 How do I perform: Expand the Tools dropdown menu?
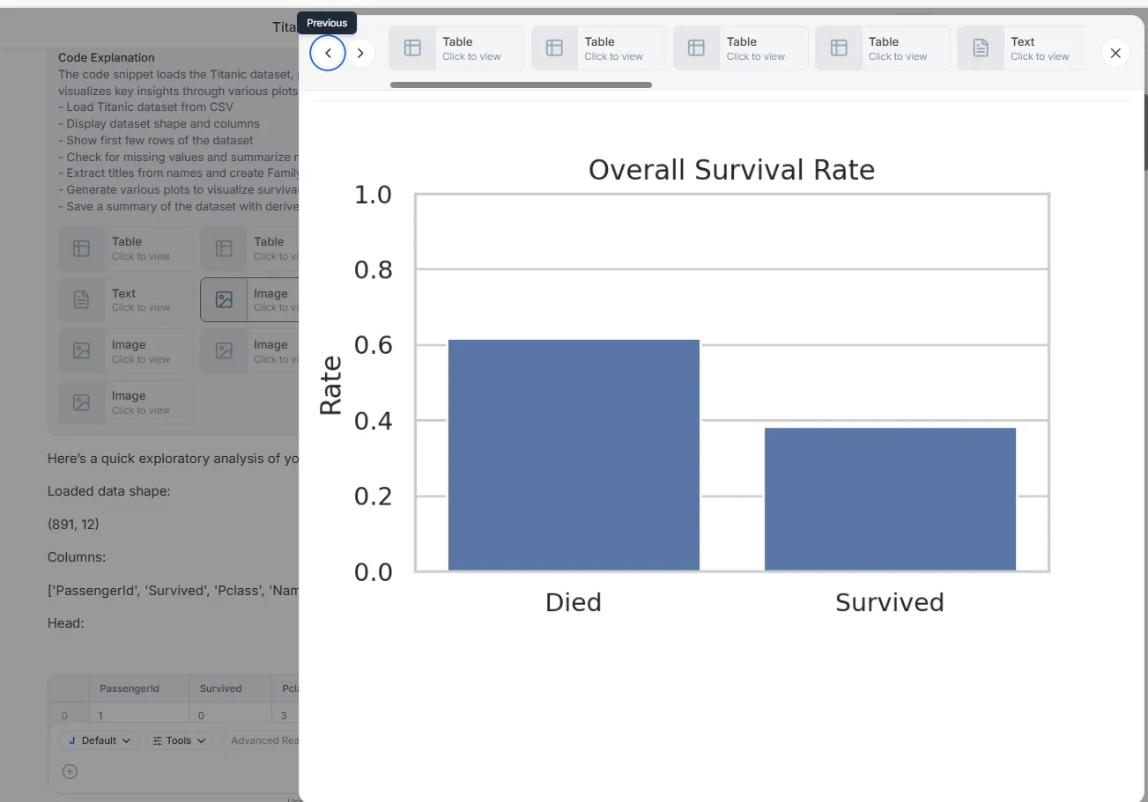[179, 740]
